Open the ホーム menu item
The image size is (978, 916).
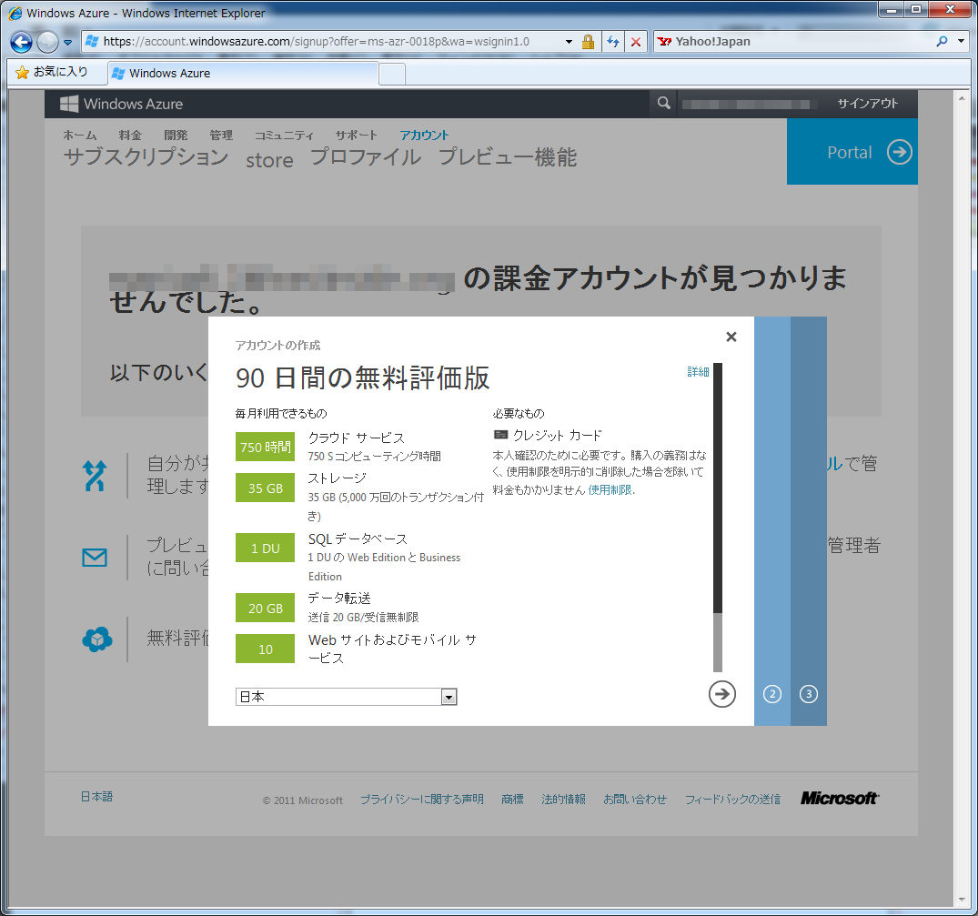pos(80,136)
